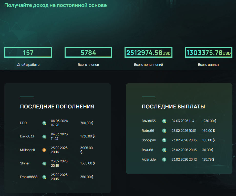This screenshot has height=196, width=236.
Task: Open the DDD member profile link
Action: click(23, 123)
